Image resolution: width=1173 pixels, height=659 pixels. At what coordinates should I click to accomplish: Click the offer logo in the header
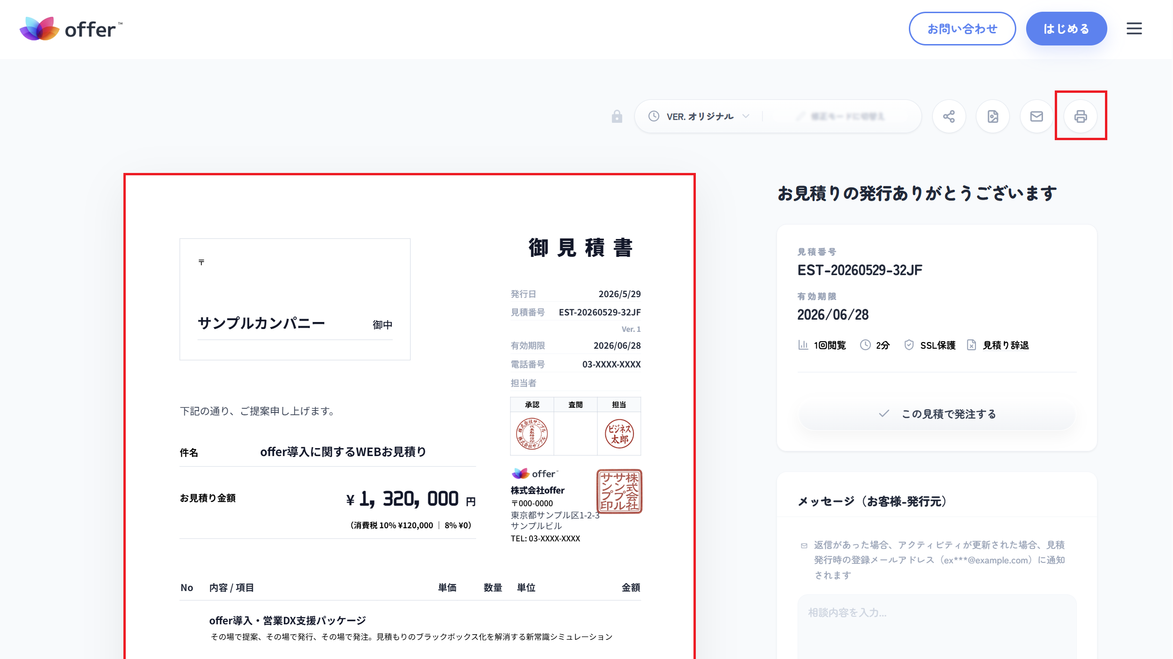pyautogui.click(x=71, y=29)
